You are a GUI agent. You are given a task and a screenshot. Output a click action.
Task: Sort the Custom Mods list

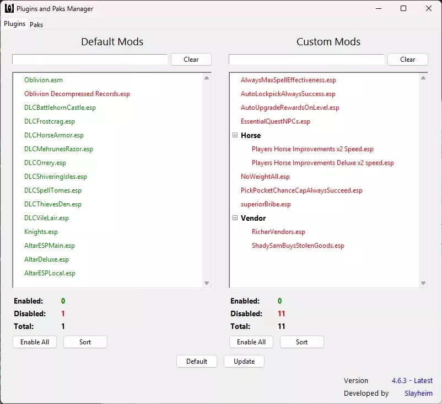click(x=301, y=342)
